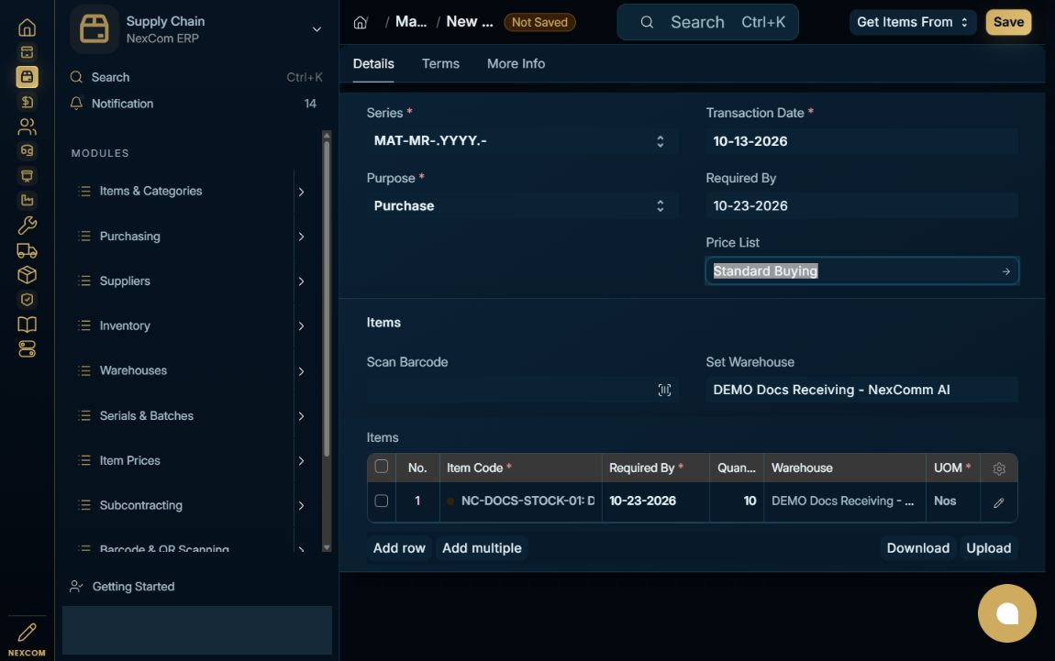Click the Notification bell icon
This screenshot has height=661, width=1055.
coord(77,104)
